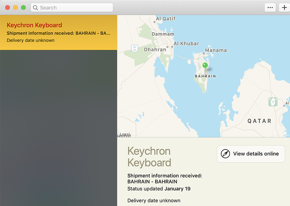Click the Al Khobar label on map

point(186,44)
